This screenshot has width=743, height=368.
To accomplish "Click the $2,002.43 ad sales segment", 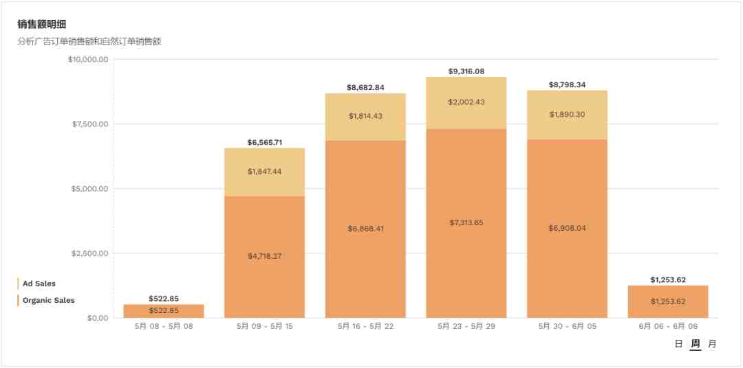I will coord(466,103).
